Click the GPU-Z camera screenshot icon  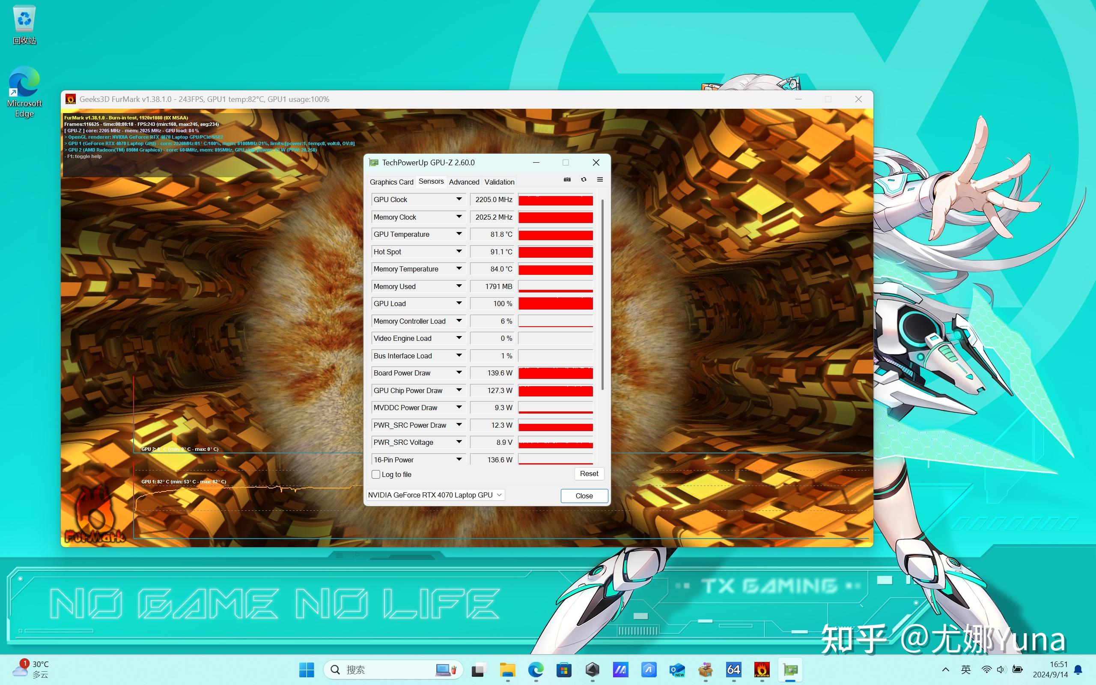click(567, 180)
